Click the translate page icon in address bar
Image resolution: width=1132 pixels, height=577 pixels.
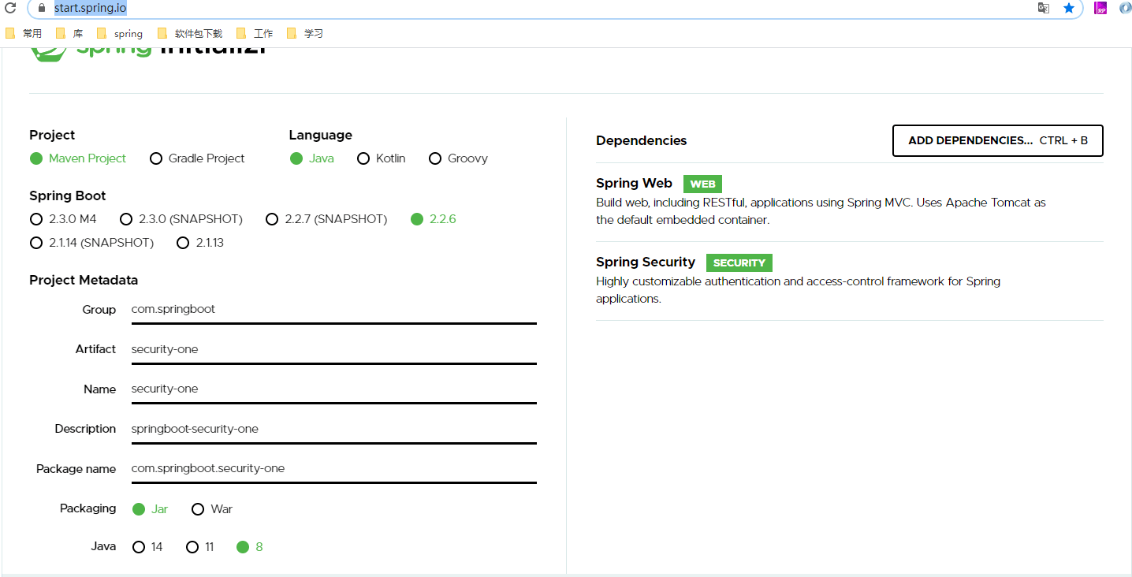pos(1043,8)
